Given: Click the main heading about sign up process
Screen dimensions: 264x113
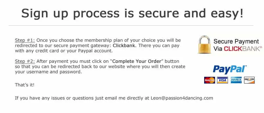Looking at the screenshot, I should tap(132, 13).
